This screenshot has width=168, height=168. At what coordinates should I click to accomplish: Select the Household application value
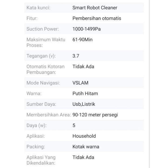84,136
